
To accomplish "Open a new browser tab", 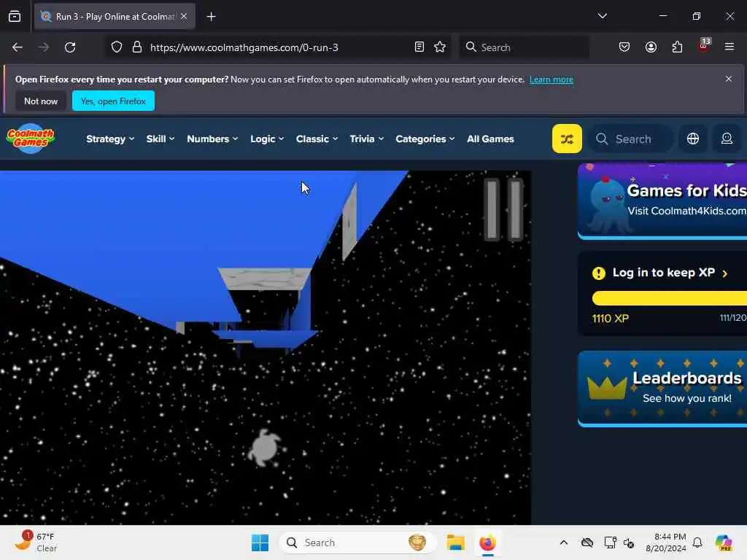I will coord(211,17).
